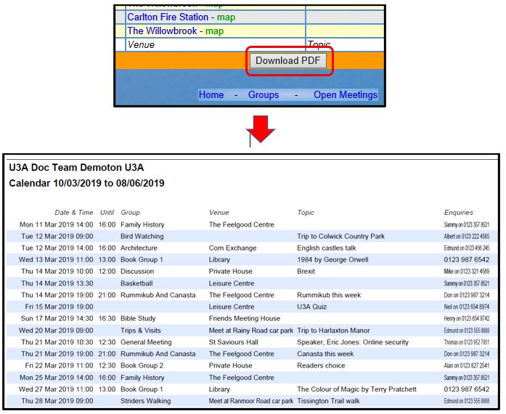The width and height of the screenshot is (506, 414).
Task: Select the Bird Watching group entry
Action: 142,236
